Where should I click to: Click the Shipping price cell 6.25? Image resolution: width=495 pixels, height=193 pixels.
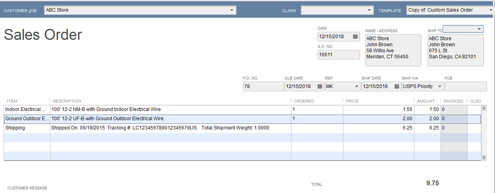point(378,128)
